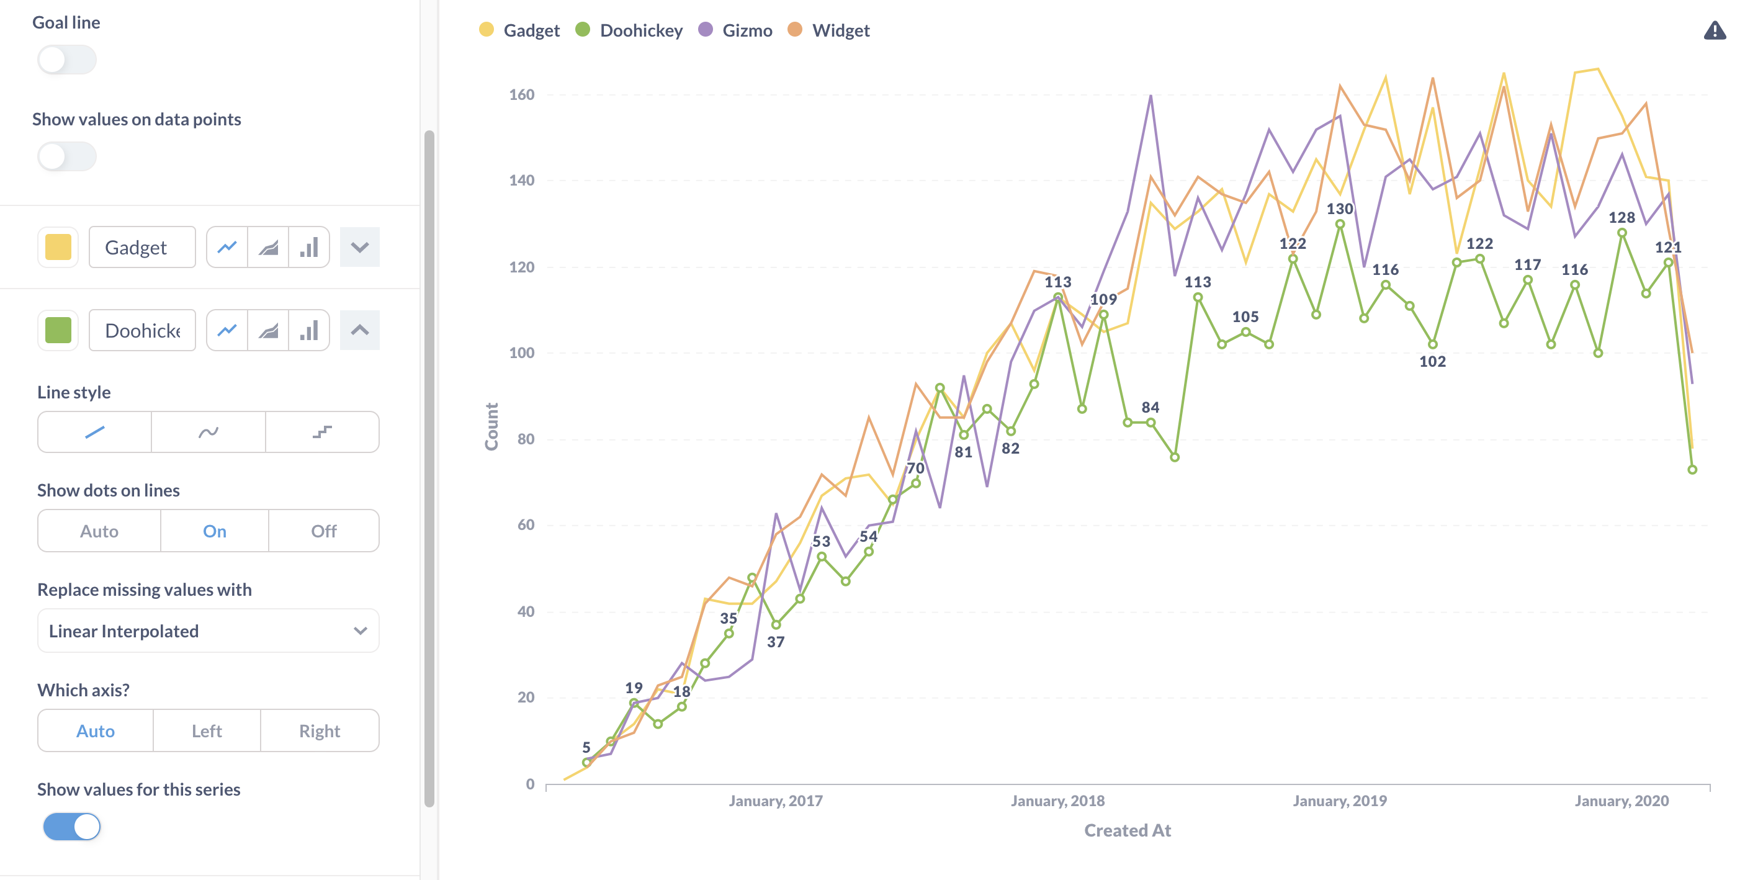Click the bar chart icon for Doohickey
The image size is (1745, 880).
coord(308,329)
